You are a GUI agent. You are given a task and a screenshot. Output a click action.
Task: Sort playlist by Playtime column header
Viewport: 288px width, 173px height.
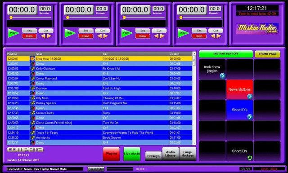[18, 54]
